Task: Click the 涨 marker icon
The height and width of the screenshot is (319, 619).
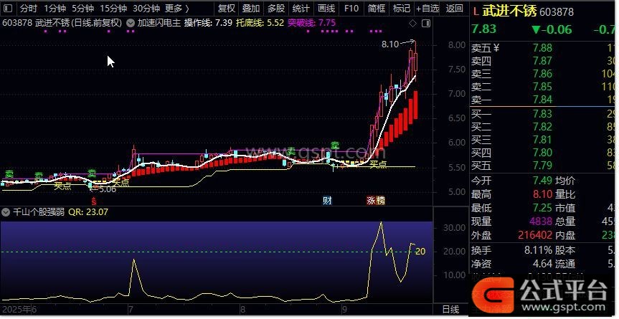Action: pos(371,201)
